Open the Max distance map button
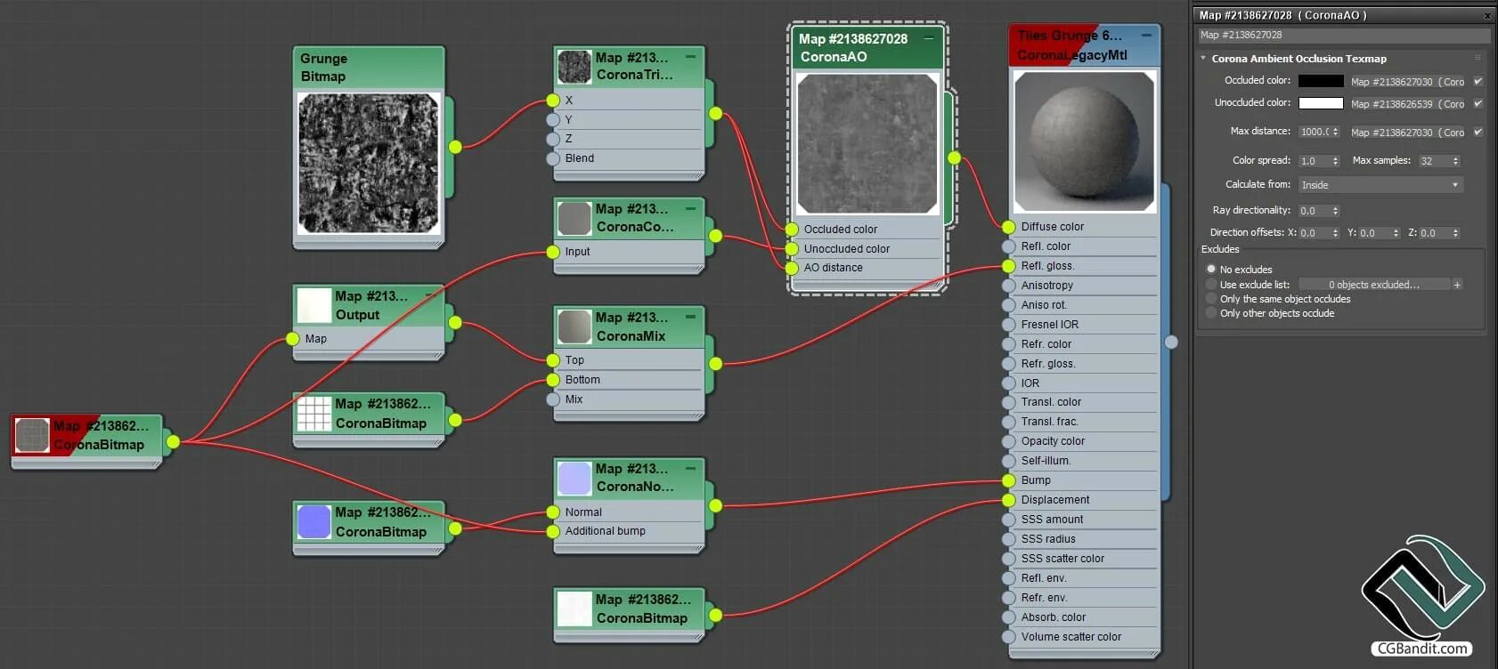Image resolution: width=1498 pixels, height=669 pixels. point(1407,132)
